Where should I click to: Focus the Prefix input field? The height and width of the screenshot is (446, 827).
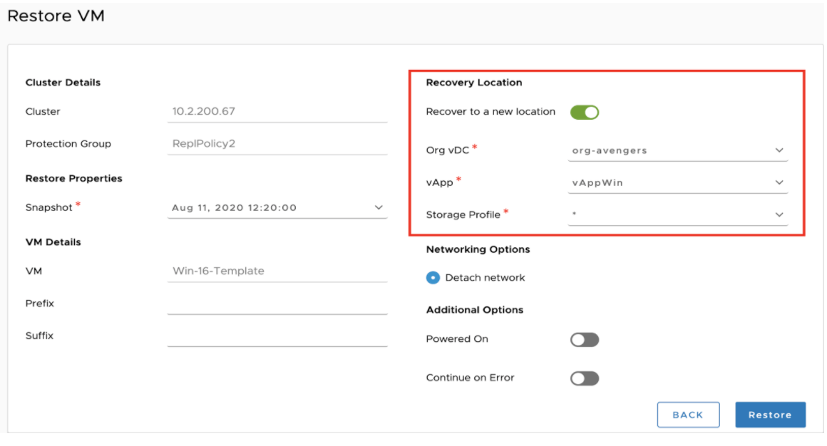[277, 304]
